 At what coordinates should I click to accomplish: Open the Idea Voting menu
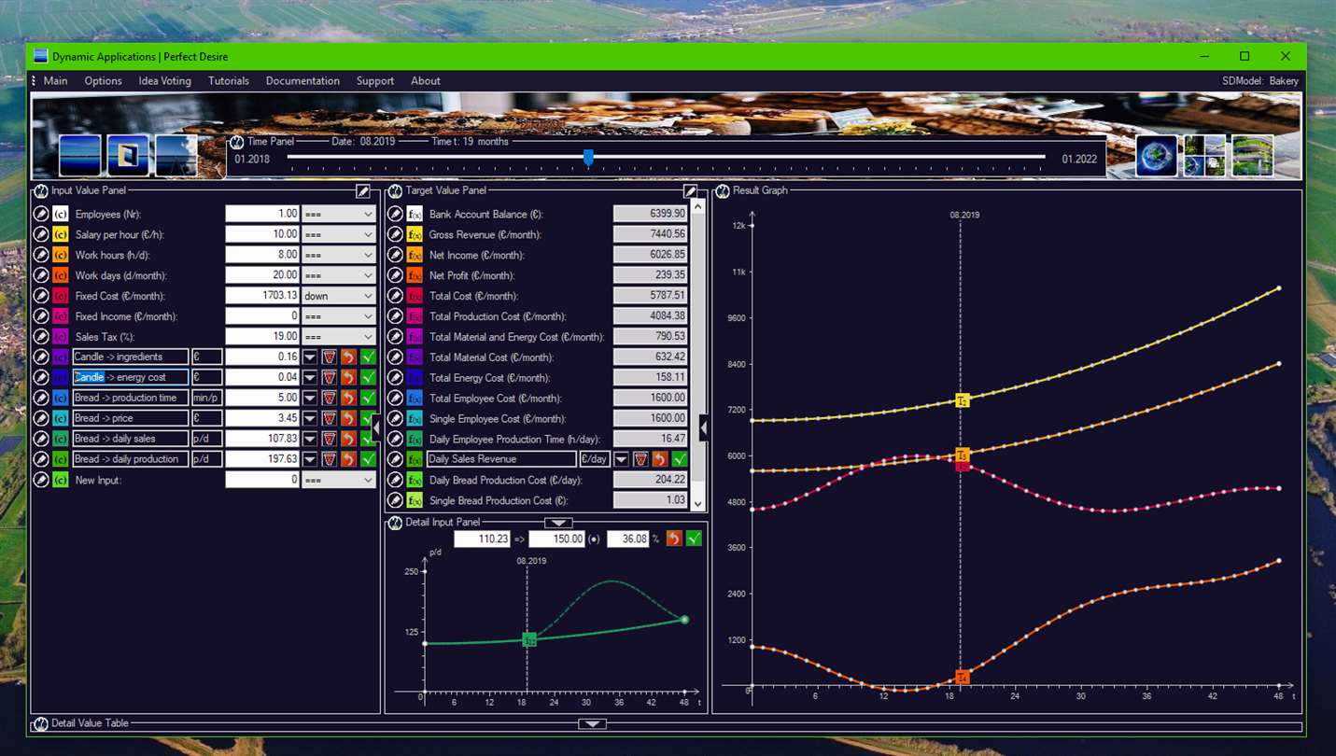165,81
